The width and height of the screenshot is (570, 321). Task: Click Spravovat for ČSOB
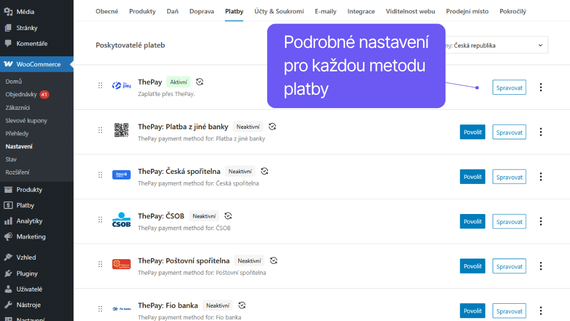(509, 221)
